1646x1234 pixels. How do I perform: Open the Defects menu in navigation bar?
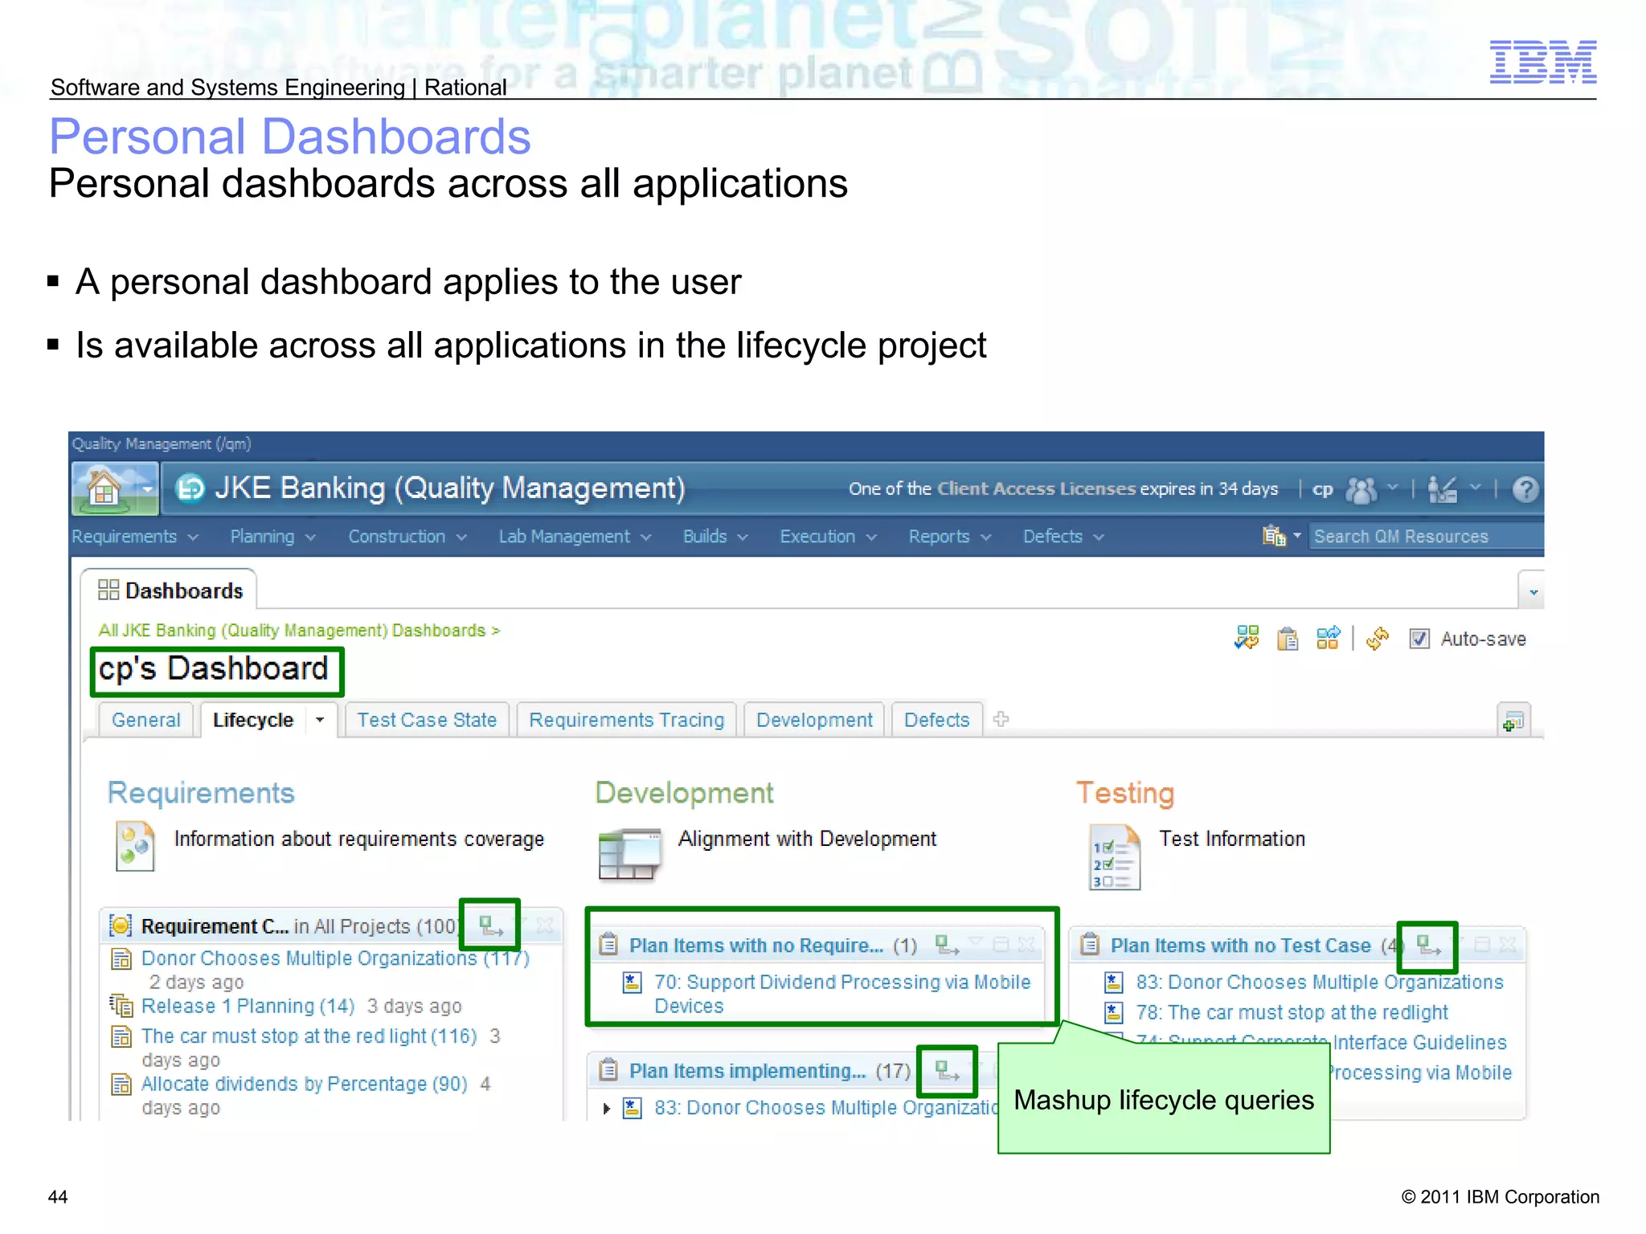[1063, 537]
